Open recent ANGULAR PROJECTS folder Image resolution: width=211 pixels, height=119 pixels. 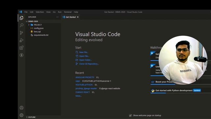[85, 77]
